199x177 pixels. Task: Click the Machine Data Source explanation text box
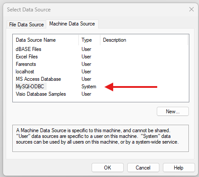pyautogui.click(x=100, y=138)
